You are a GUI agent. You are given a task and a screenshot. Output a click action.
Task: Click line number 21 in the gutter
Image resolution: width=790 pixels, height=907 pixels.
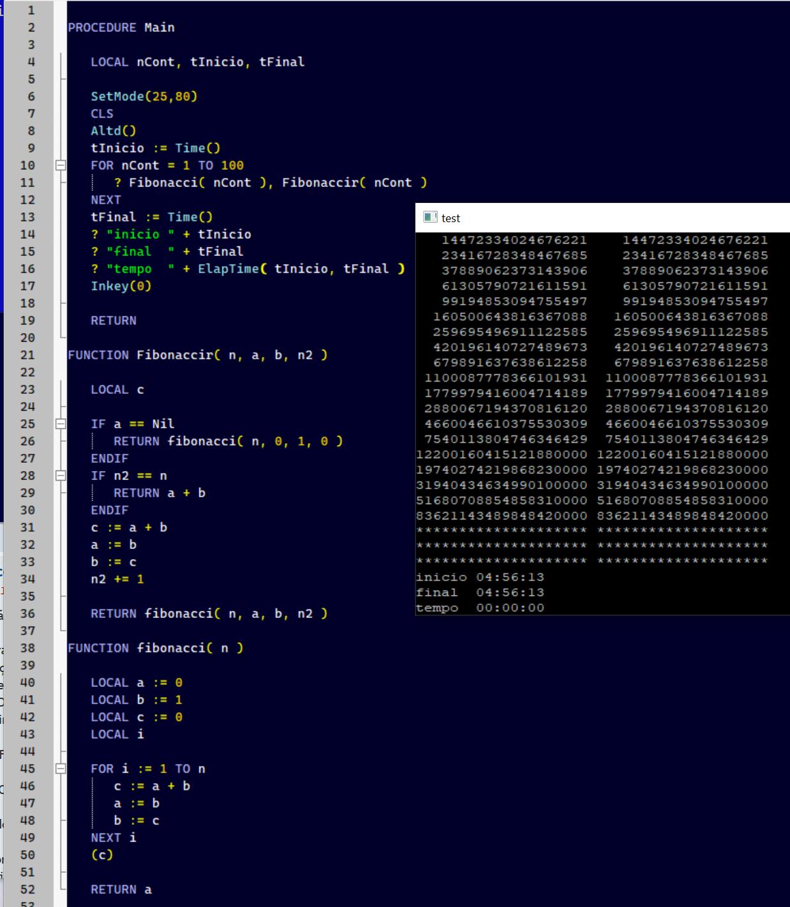(x=27, y=355)
